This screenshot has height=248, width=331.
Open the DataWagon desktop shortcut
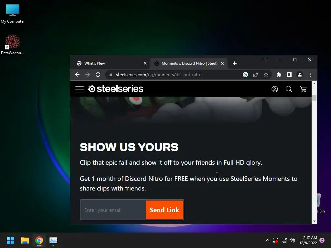[13, 45]
